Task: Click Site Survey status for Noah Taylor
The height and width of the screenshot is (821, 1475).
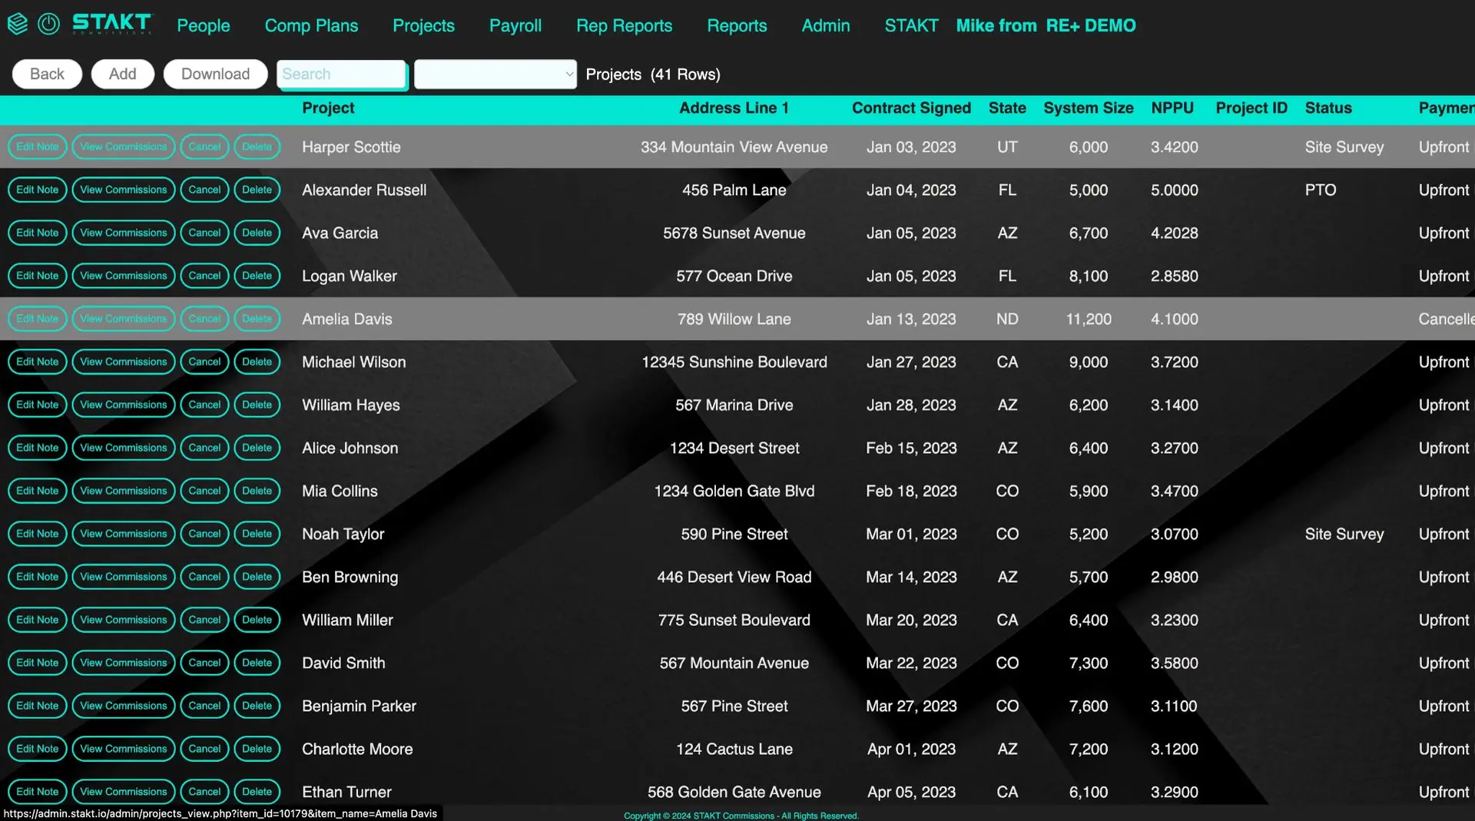Action: [1344, 534]
